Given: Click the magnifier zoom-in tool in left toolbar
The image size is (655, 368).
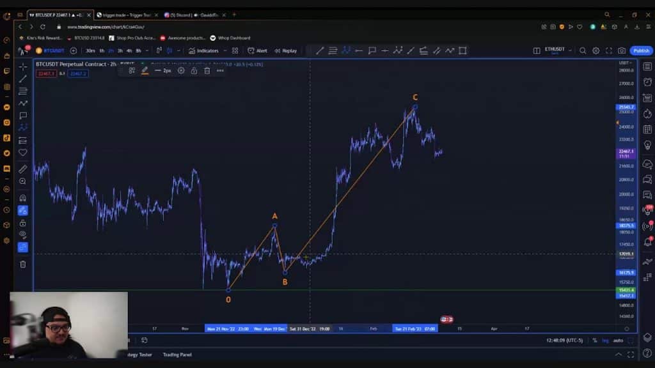Looking at the screenshot, I should [x=23, y=181].
